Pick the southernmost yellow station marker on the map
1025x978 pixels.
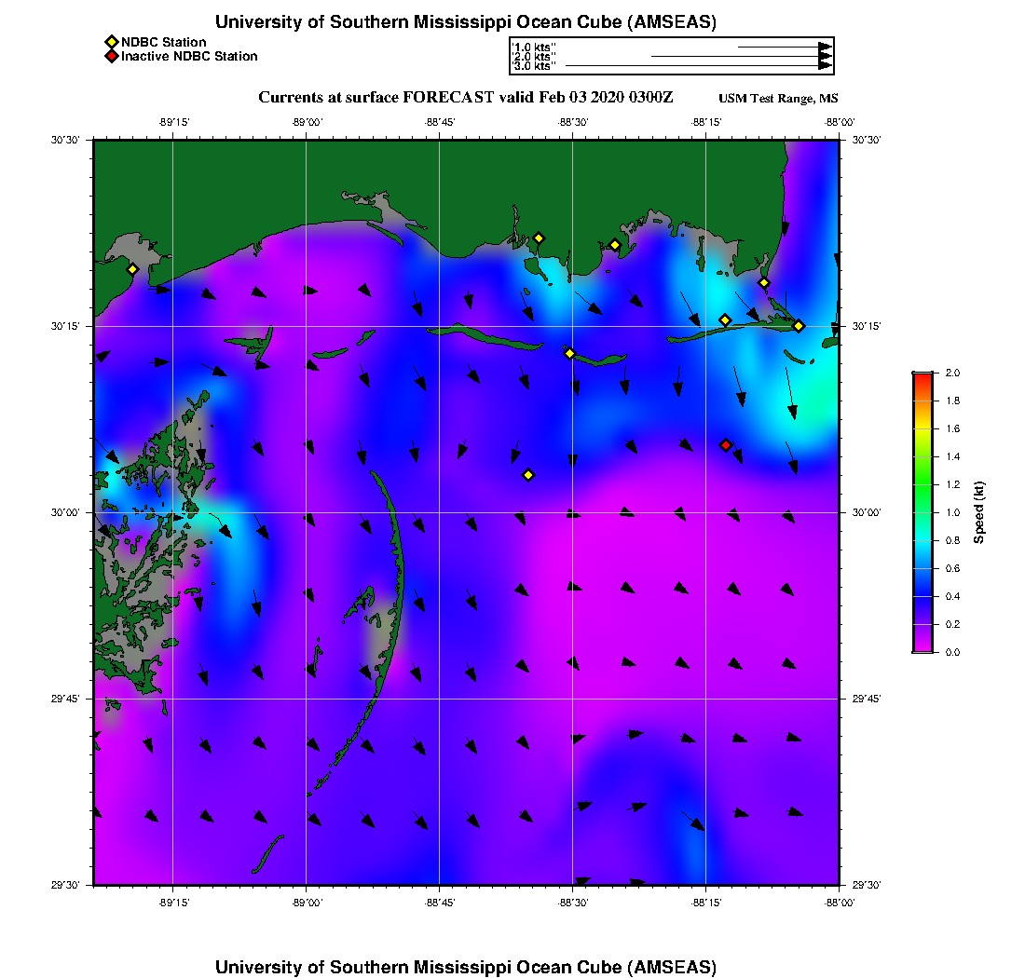tap(528, 475)
